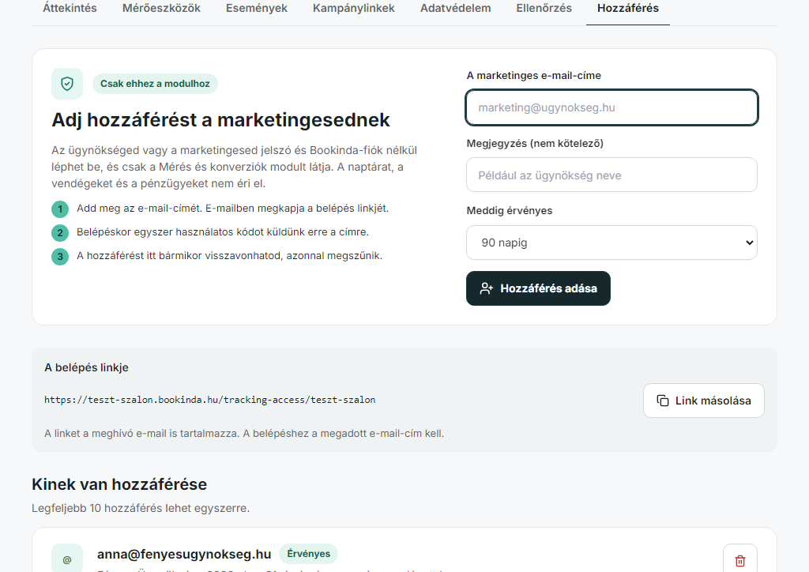Open the Áttekintés tab

[x=70, y=8]
